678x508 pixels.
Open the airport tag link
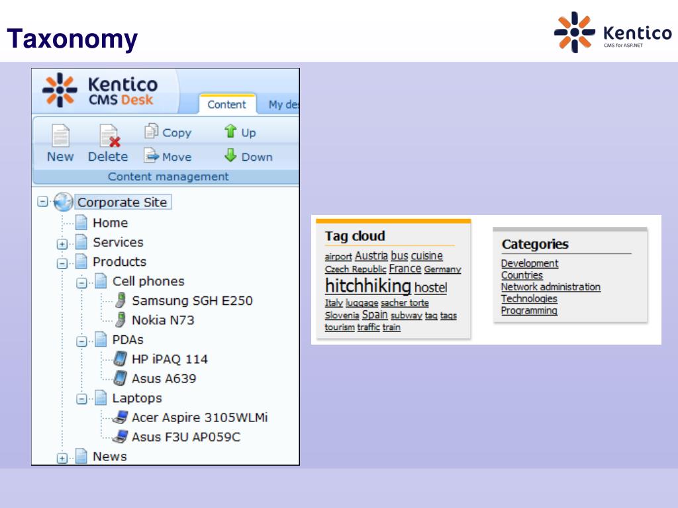pyautogui.click(x=338, y=257)
